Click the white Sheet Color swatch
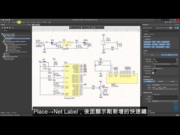 coord(153,73)
